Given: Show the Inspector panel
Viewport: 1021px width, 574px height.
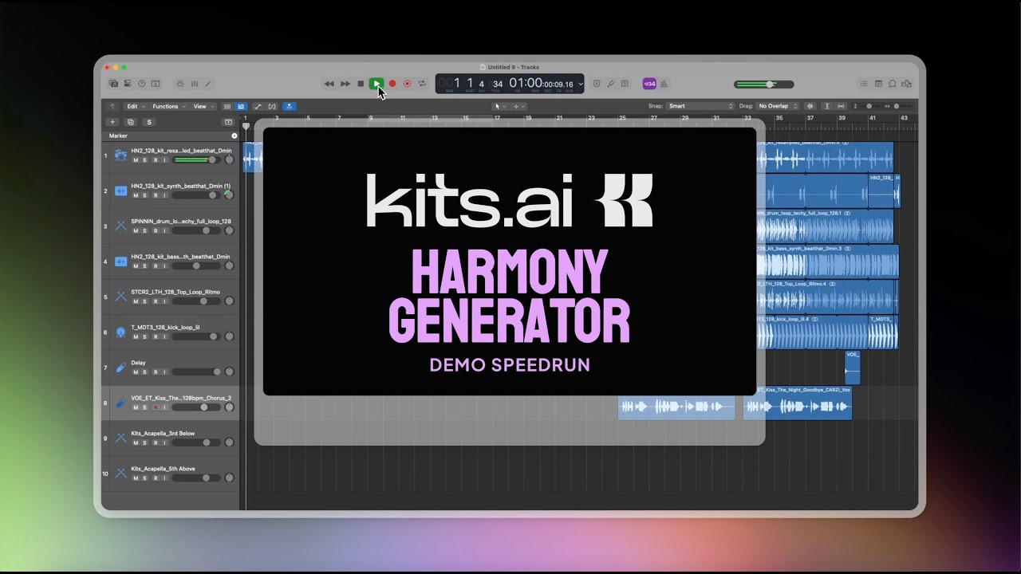Looking at the screenshot, I should (128, 84).
